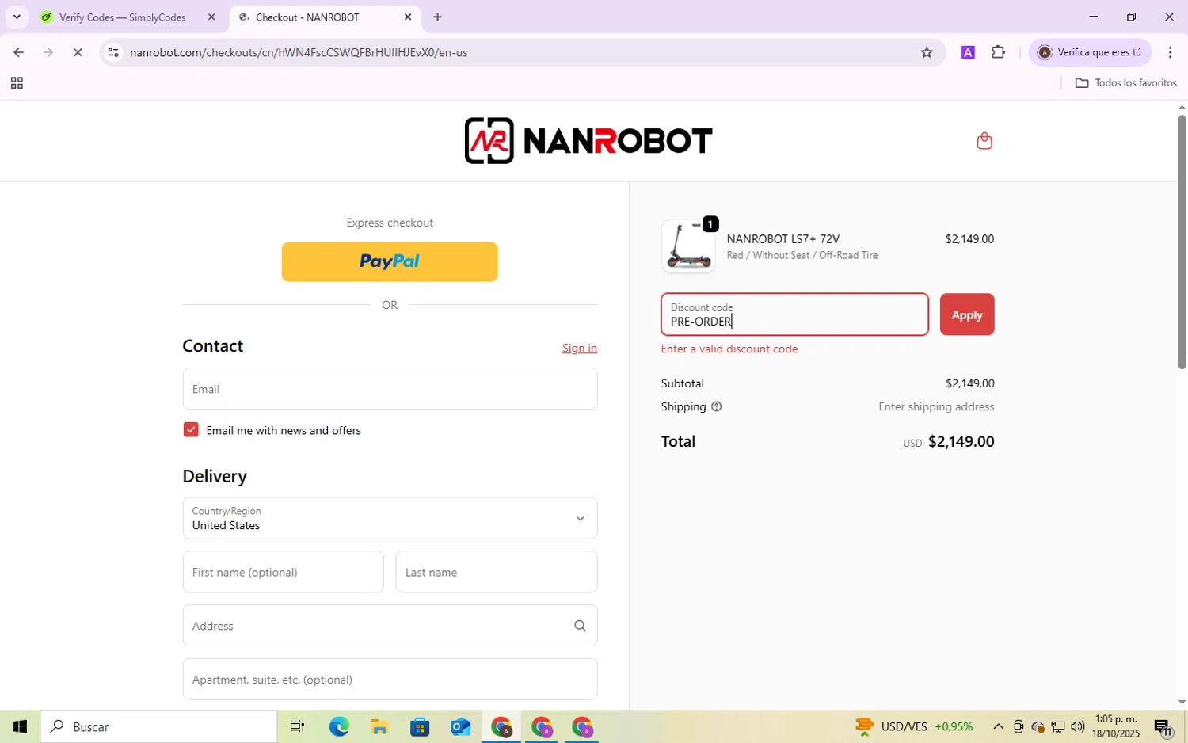Open USD/VES widget on taskbar
This screenshot has height=743, width=1188.
(x=914, y=726)
